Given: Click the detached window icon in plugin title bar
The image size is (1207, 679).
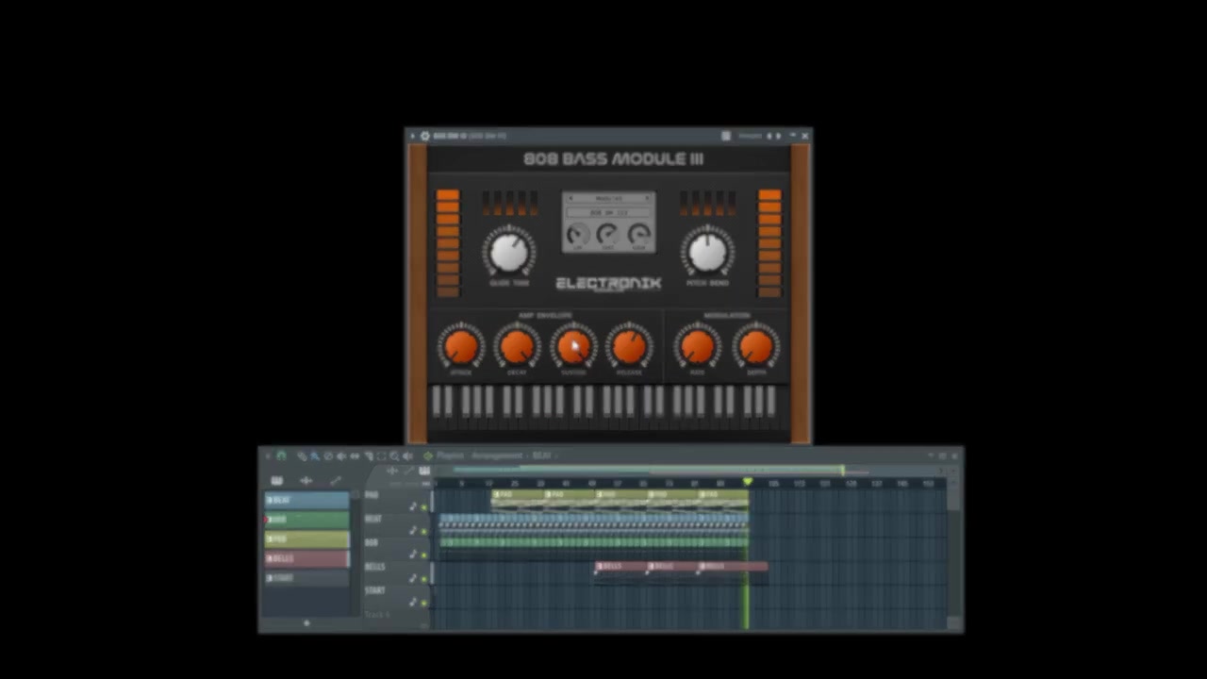Looking at the screenshot, I should [725, 136].
